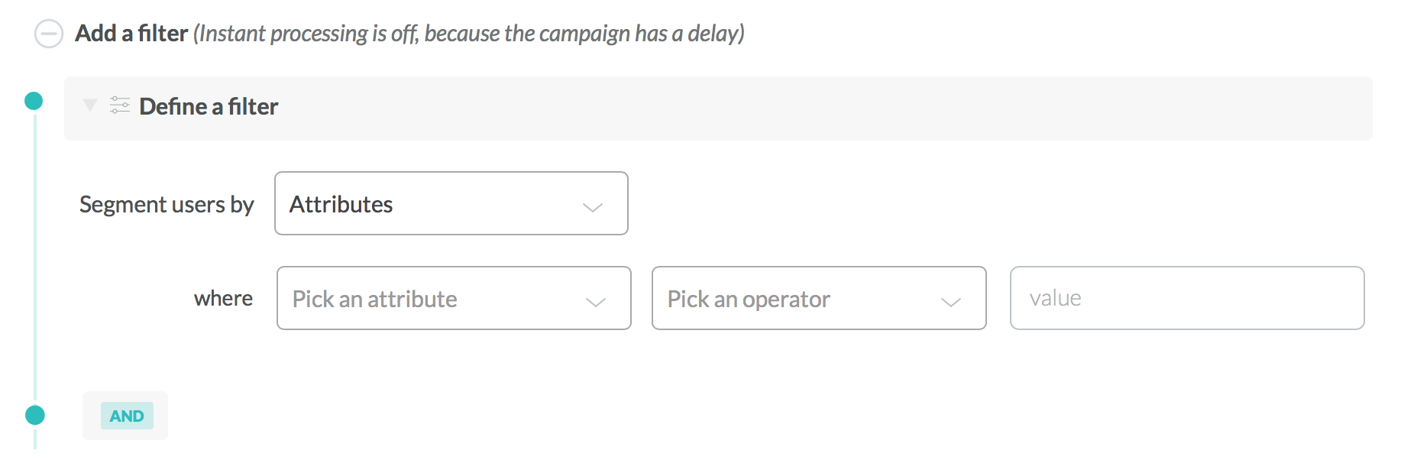
Task: Click the Add a filter heading
Action: (130, 33)
